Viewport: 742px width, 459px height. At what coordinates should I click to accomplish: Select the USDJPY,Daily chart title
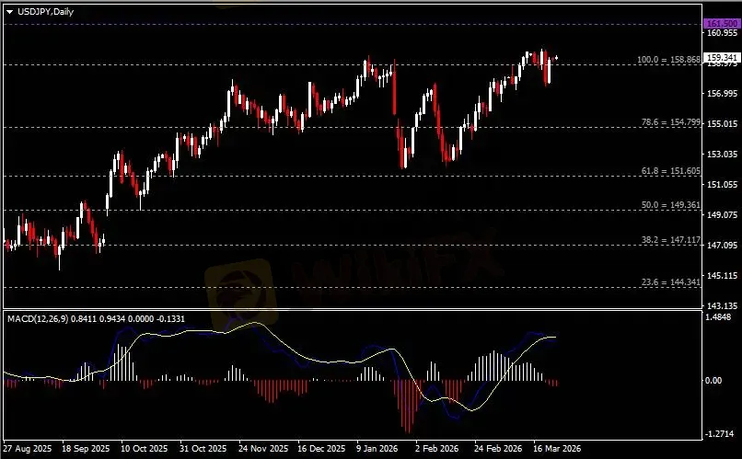(45, 12)
